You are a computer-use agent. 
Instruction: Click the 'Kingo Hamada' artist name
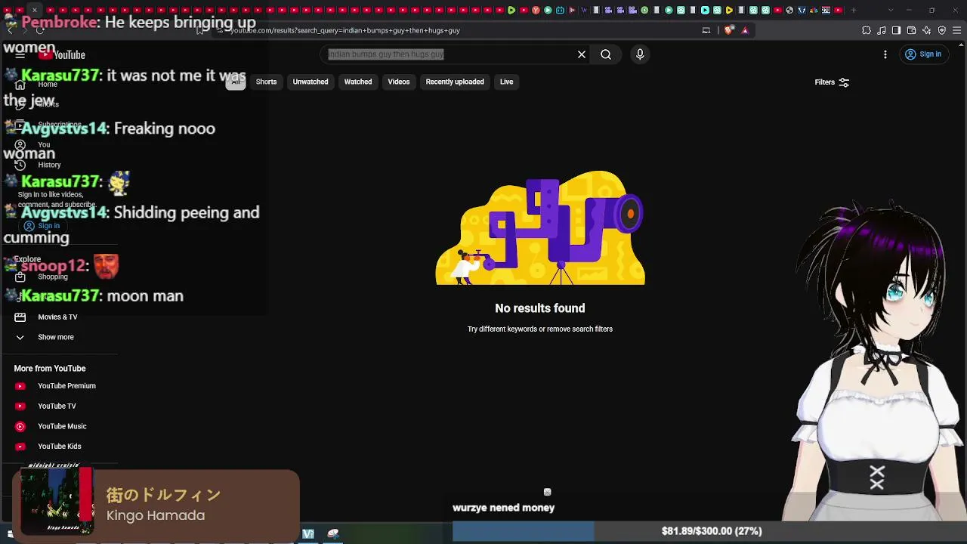pyautogui.click(x=156, y=515)
